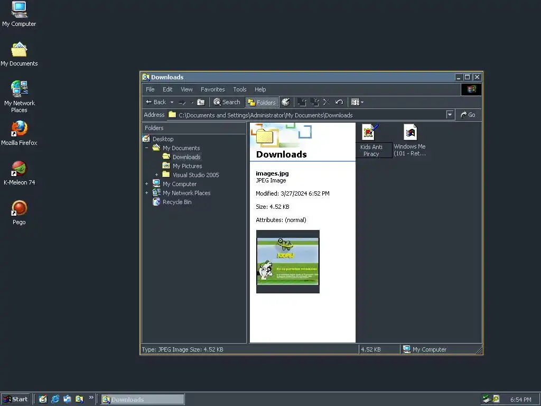Select the Windows Me (101 - Ret... file

(x=409, y=141)
